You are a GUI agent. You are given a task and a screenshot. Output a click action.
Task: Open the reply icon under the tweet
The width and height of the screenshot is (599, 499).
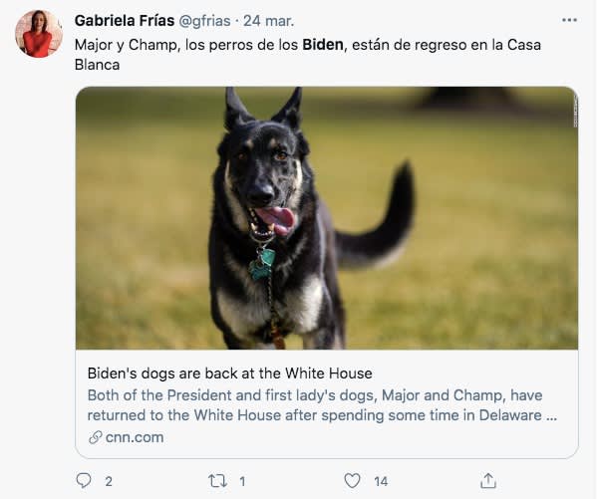coord(84,481)
